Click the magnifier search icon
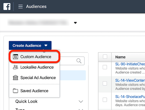Screen dimensions: 145x110 79,61
